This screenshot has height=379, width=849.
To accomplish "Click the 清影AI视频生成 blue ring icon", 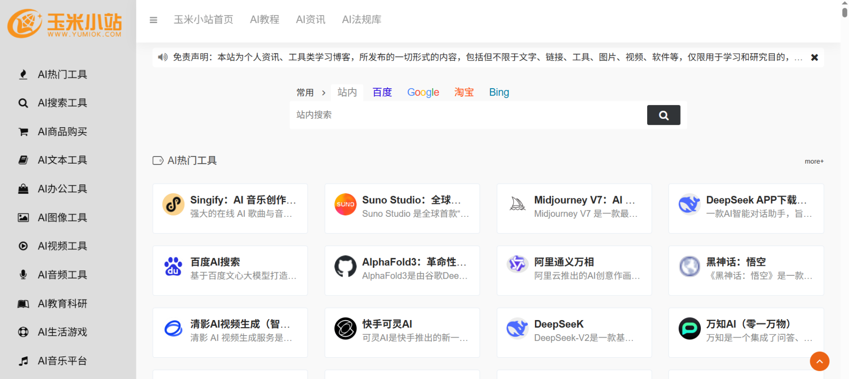I will [174, 328].
